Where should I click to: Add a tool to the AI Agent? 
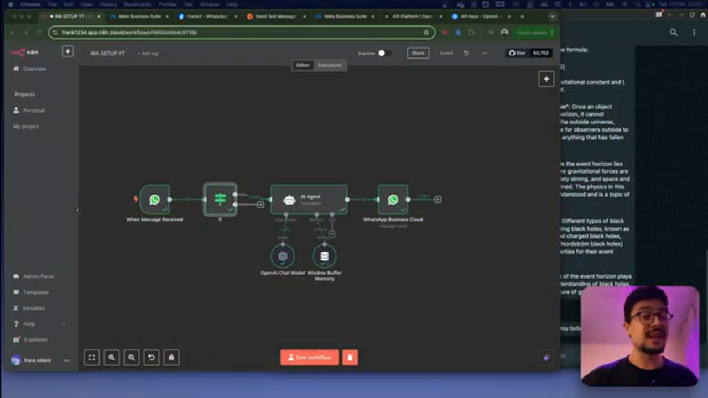coord(332,234)
